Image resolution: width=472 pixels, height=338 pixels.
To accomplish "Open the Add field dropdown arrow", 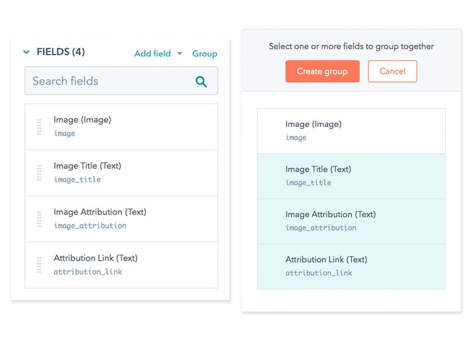I will [x=180, y=53].
